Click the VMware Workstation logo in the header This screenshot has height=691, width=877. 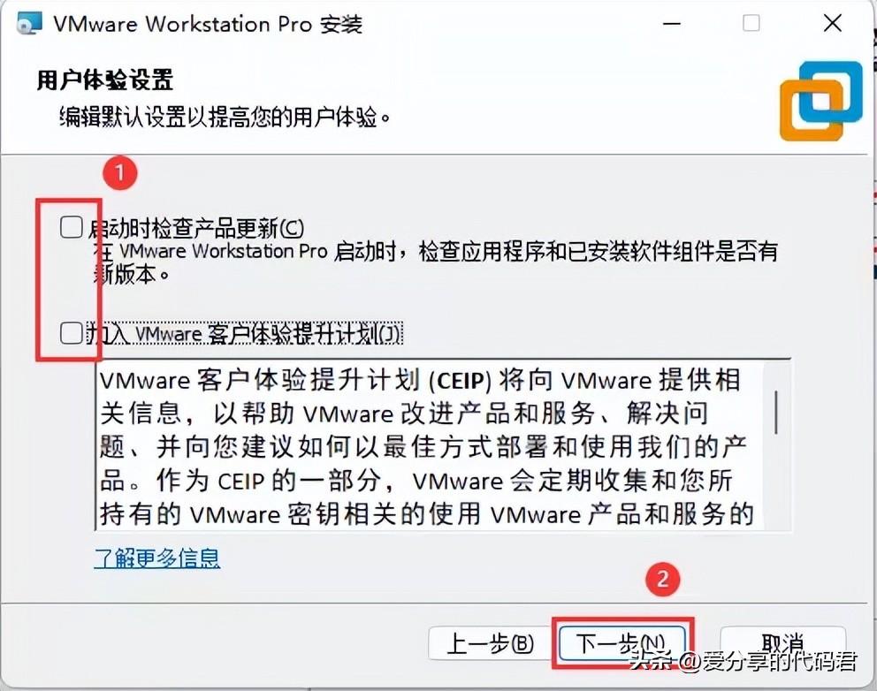tap(821, 102)
